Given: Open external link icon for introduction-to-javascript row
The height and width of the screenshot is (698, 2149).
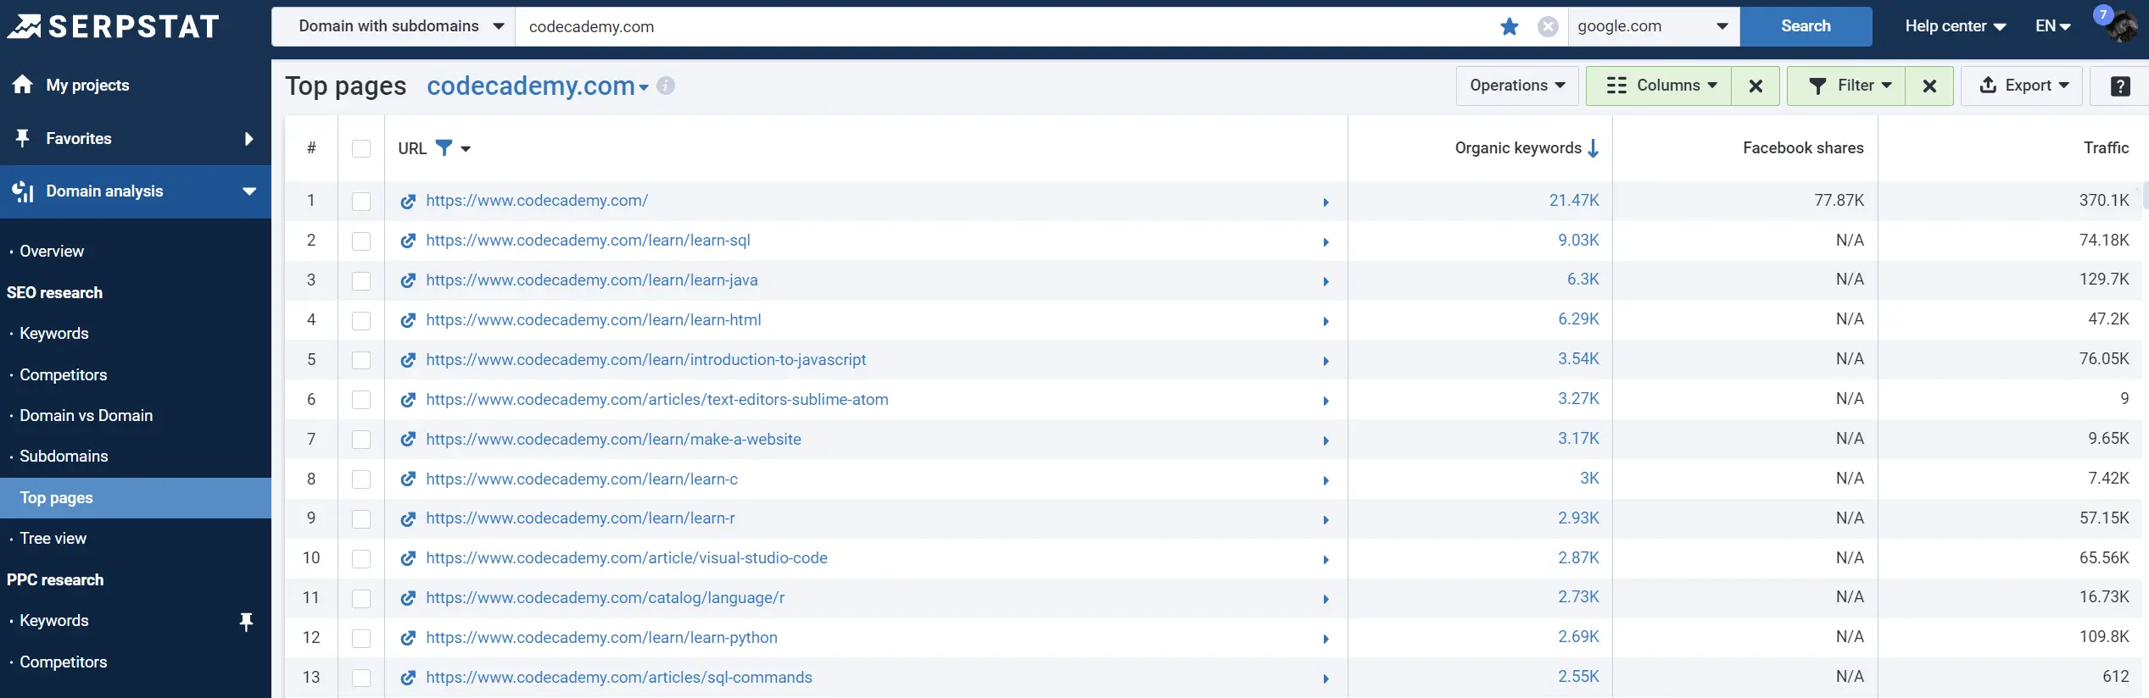Looking at the screenshot, I should click(408, 360).
